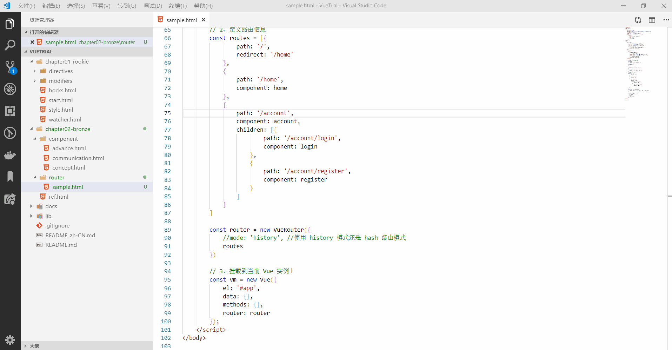This screenshot has height=350, width=672.
Task: Open the Docker sidebar icon
Action: pyautogui.click(x=10, y=155)
